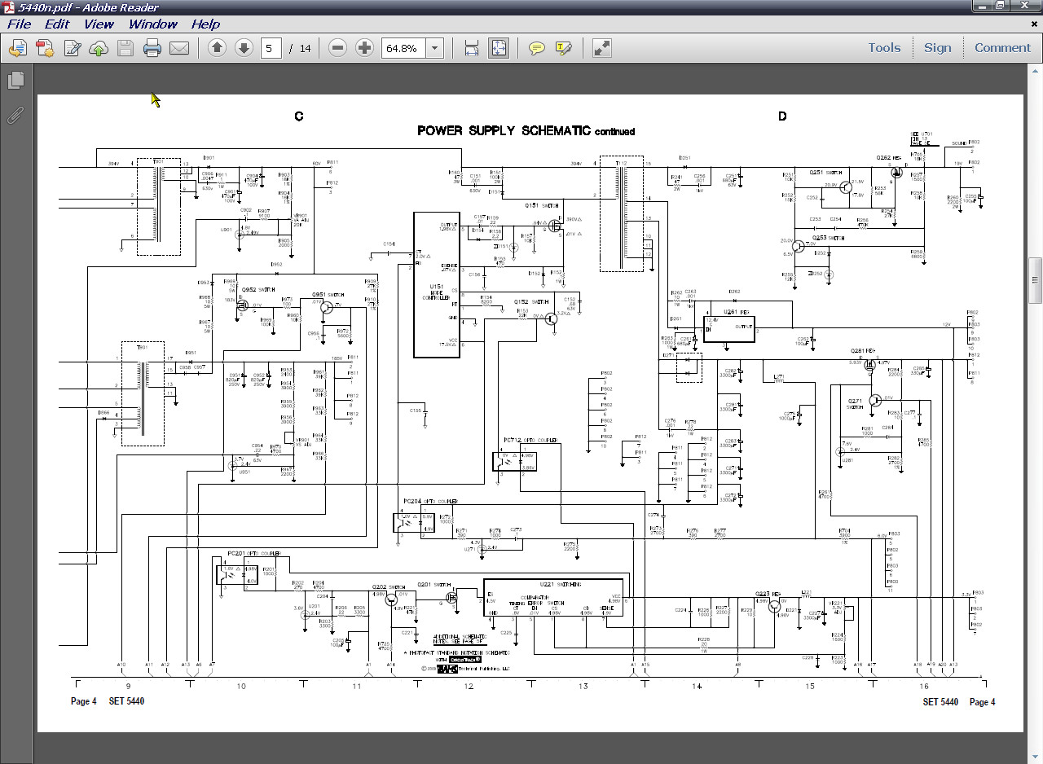Toggle Fit one full page view
This screenshot has height=764, width=1043.
499,48
